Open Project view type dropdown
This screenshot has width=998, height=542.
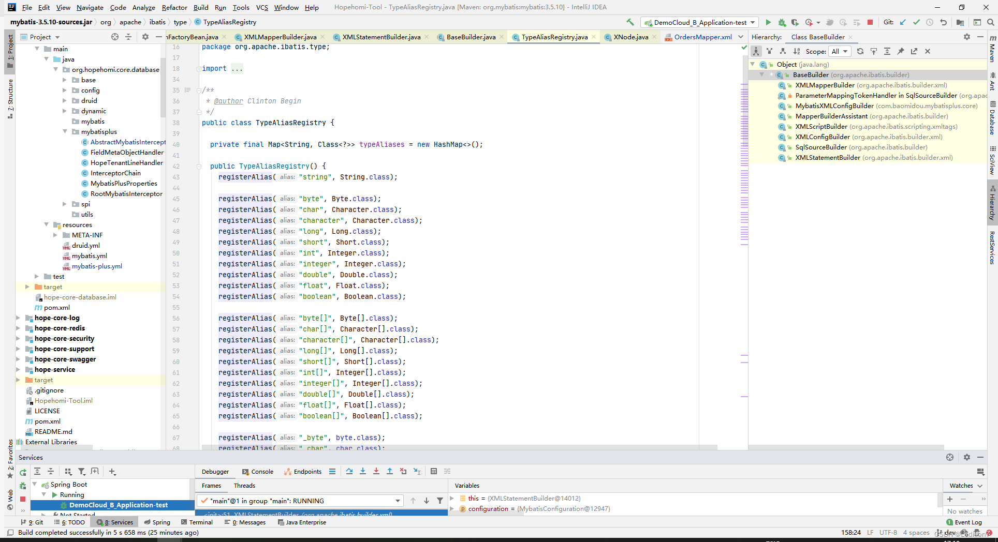tap(45, 37)
